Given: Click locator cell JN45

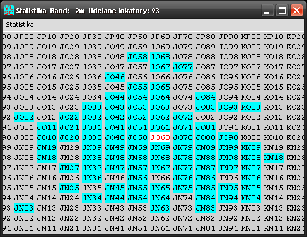Looking at the screenshot, I should click(x=115, y=188).
